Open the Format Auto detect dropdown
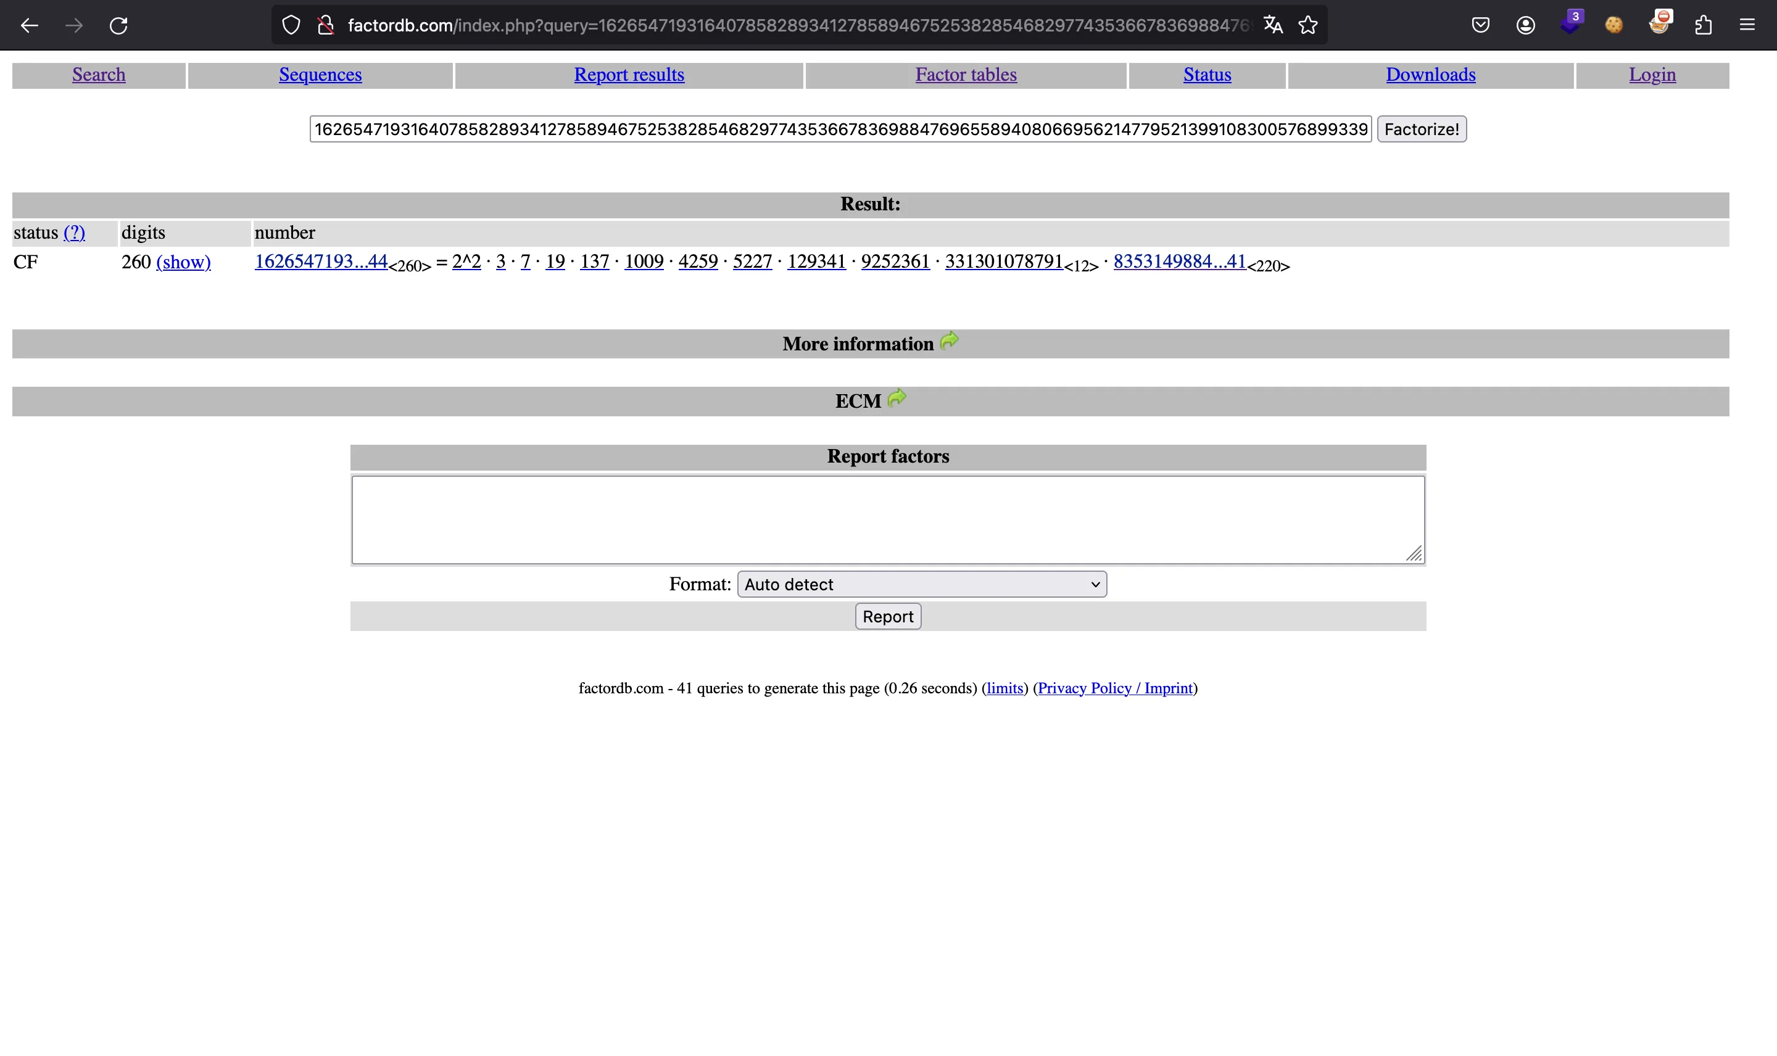The image size is (1777, 1056). pyautogui.click(x=922, y=584)
